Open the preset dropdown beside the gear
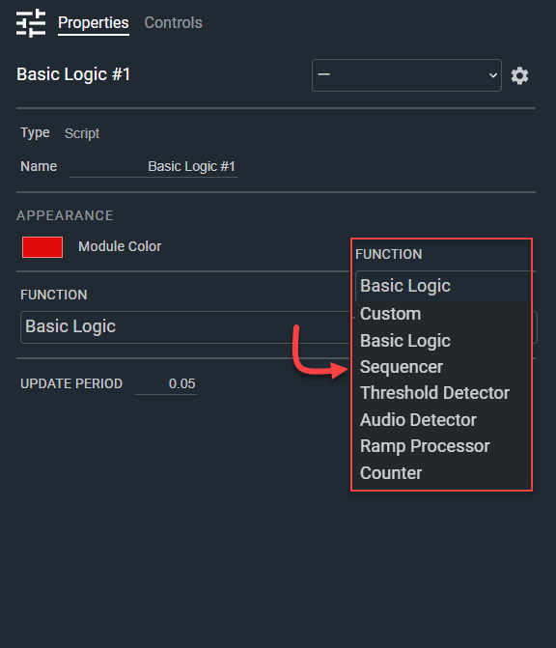This screenshot has width=556, height=648. pyautogui.click(x=406, y=75)
